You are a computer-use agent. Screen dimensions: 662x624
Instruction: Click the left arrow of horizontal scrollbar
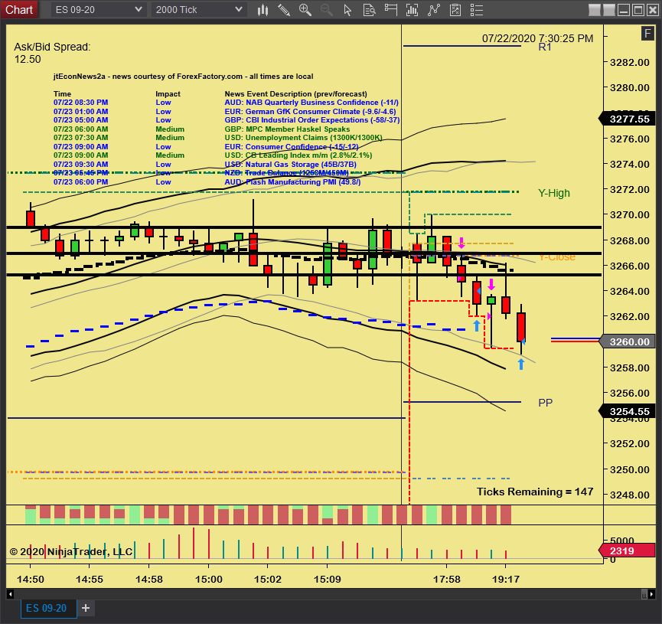10,594
